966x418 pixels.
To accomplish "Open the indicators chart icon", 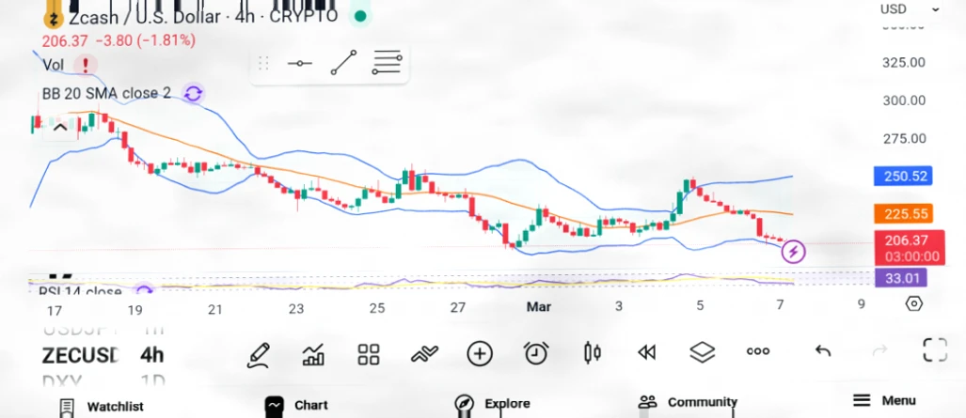I will pyautogui.click(x=313, y=354).
